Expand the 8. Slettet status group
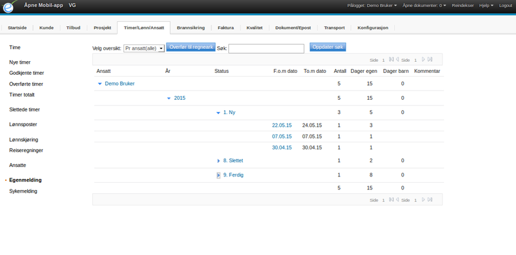This screenshot has width=516, height=255. click(x=218, y=161)
